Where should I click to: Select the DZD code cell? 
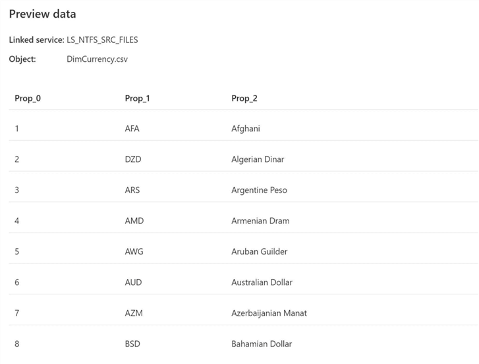point(133,159)
